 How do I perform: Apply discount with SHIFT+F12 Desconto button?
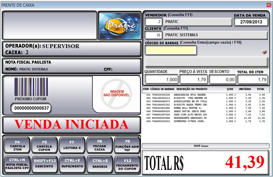tap(45, 164)
